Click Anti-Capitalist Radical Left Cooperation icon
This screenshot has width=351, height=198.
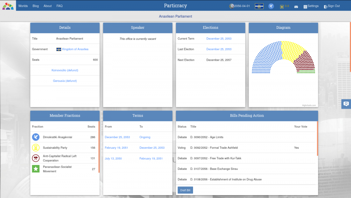tap(35, 158)
